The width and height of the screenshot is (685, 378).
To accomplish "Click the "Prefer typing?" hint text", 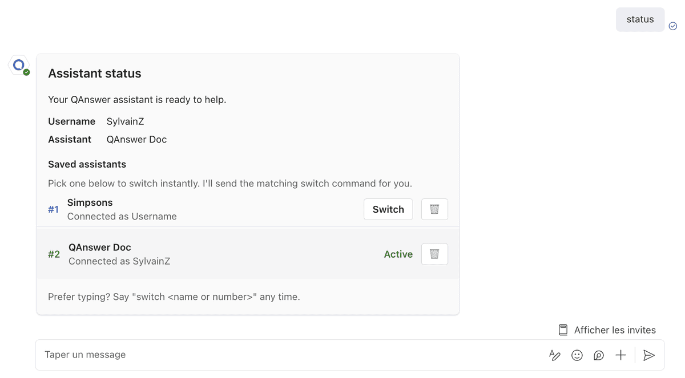I will [174, 296].
